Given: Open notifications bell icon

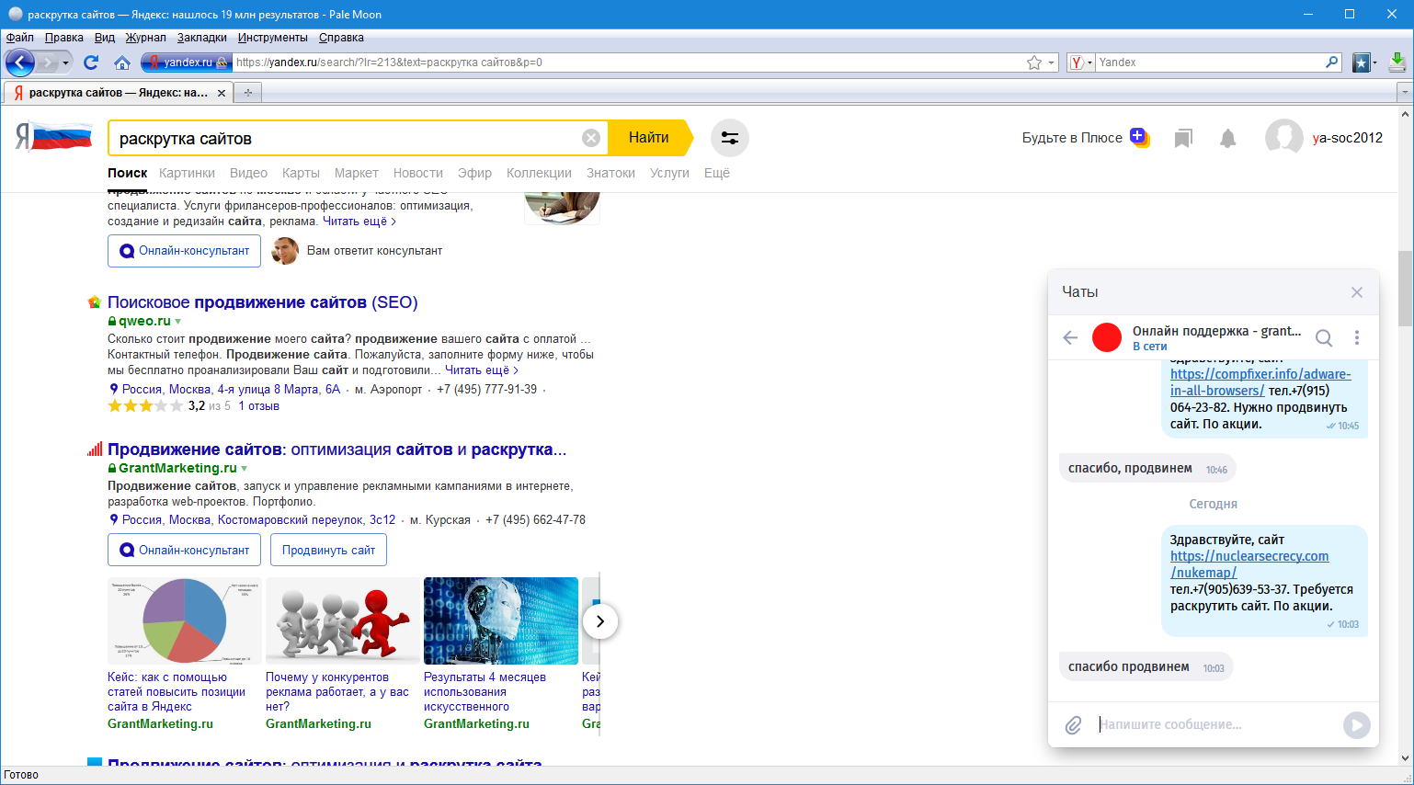Looking at the screenshot, I should click(1227, 138).
